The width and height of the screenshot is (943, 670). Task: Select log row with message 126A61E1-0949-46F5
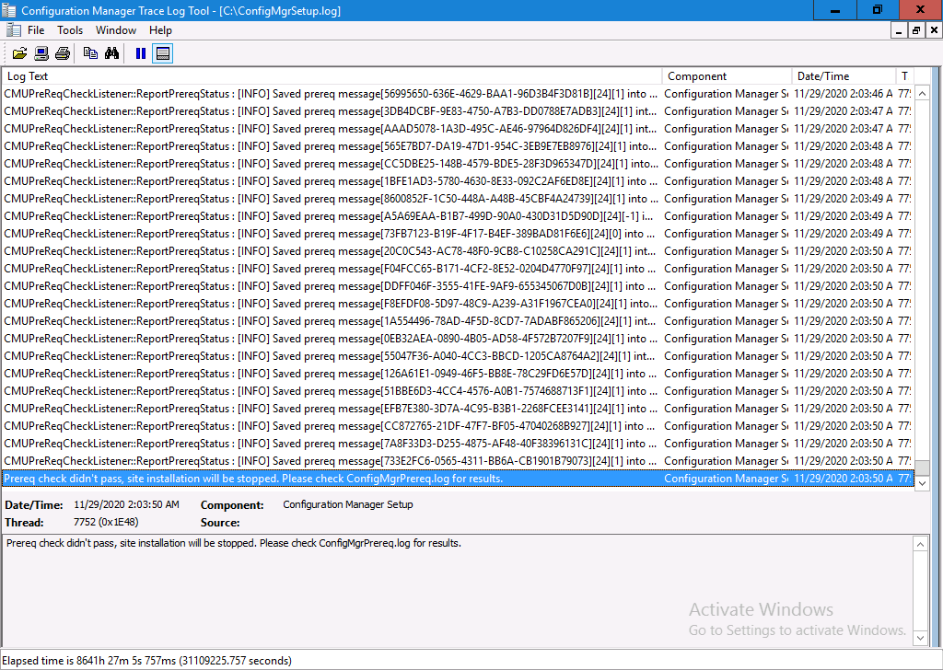click(x=458, y=373)
